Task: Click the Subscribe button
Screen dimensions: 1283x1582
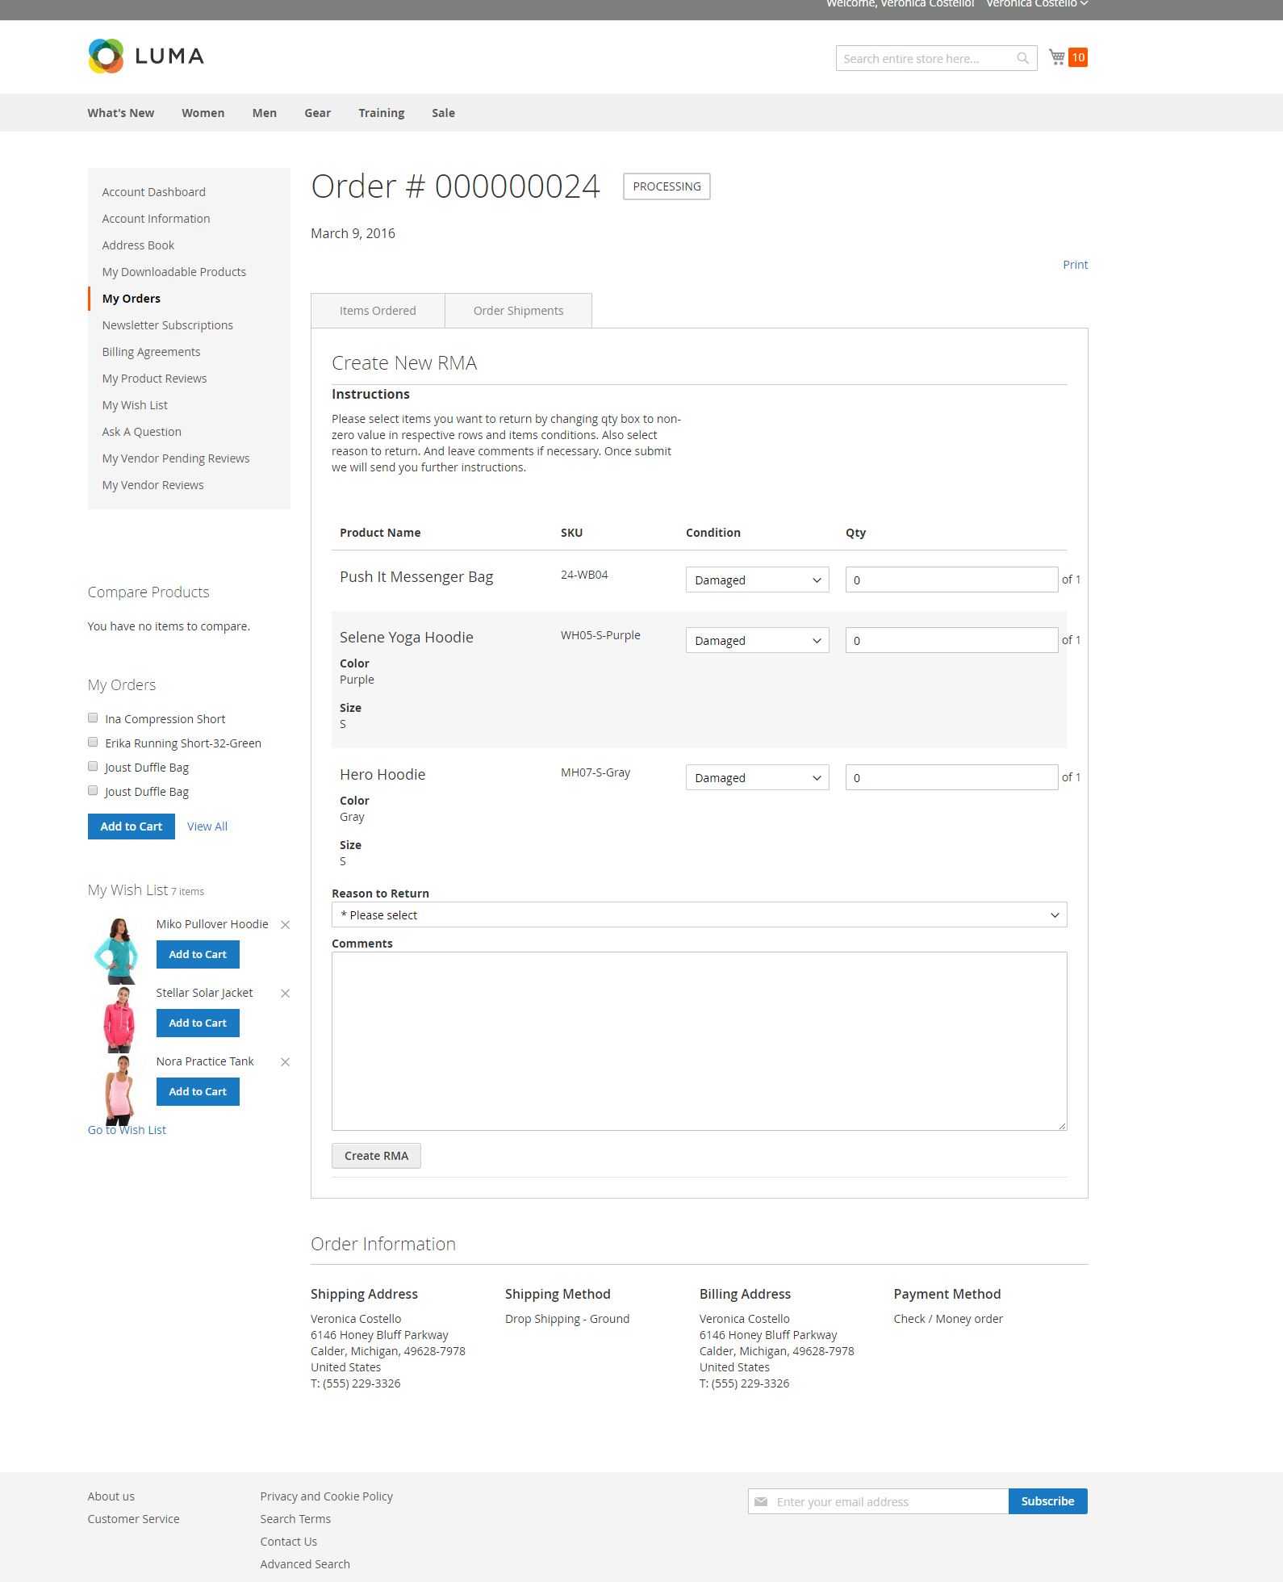Action: (x=1047, y=1501)
